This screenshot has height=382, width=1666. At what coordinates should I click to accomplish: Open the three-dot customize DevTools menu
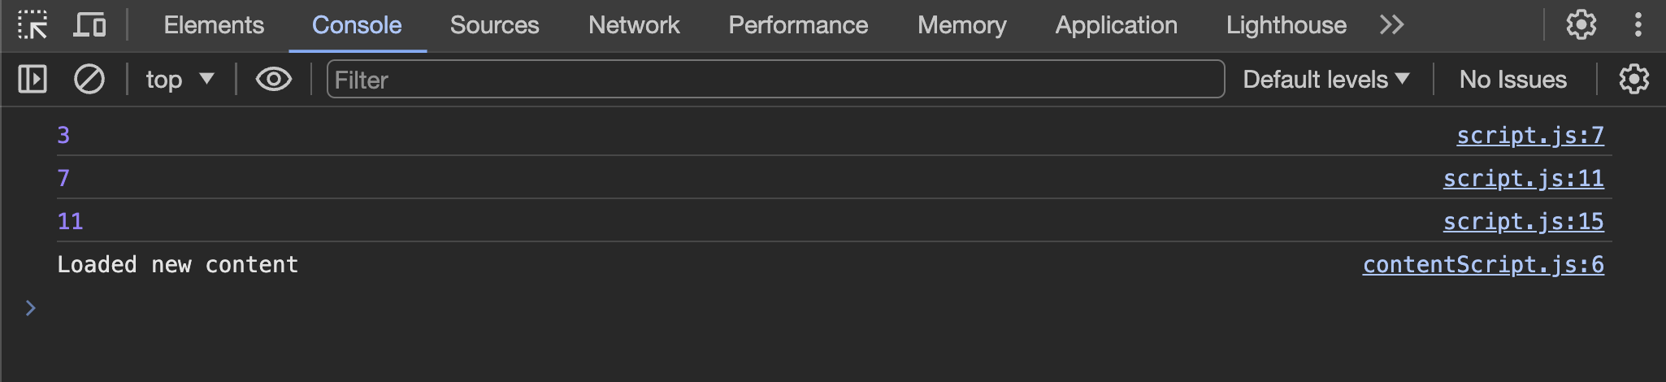1638,25
